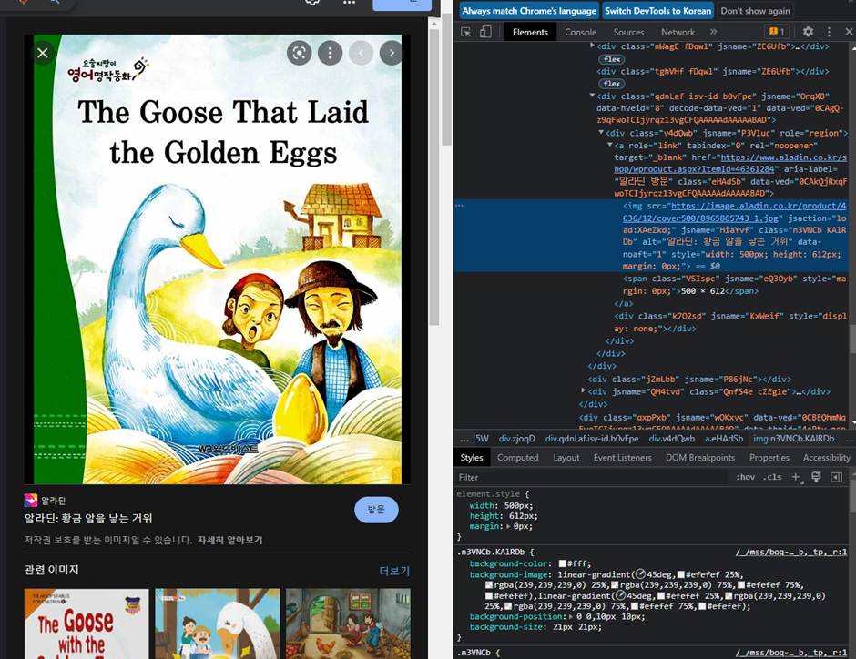This screenshot has height=659, width=856.
Task: Collapse the div class qdnLaf node
Action: (592, 96)
